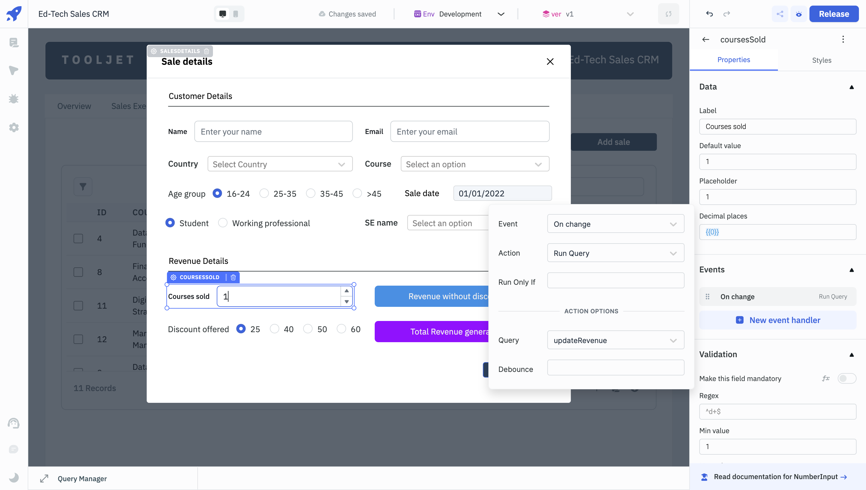The width and height of the screenshot is (866, 490).
Task: Enable Make this field mandatory toggle
Action: [x=847, y=378]
